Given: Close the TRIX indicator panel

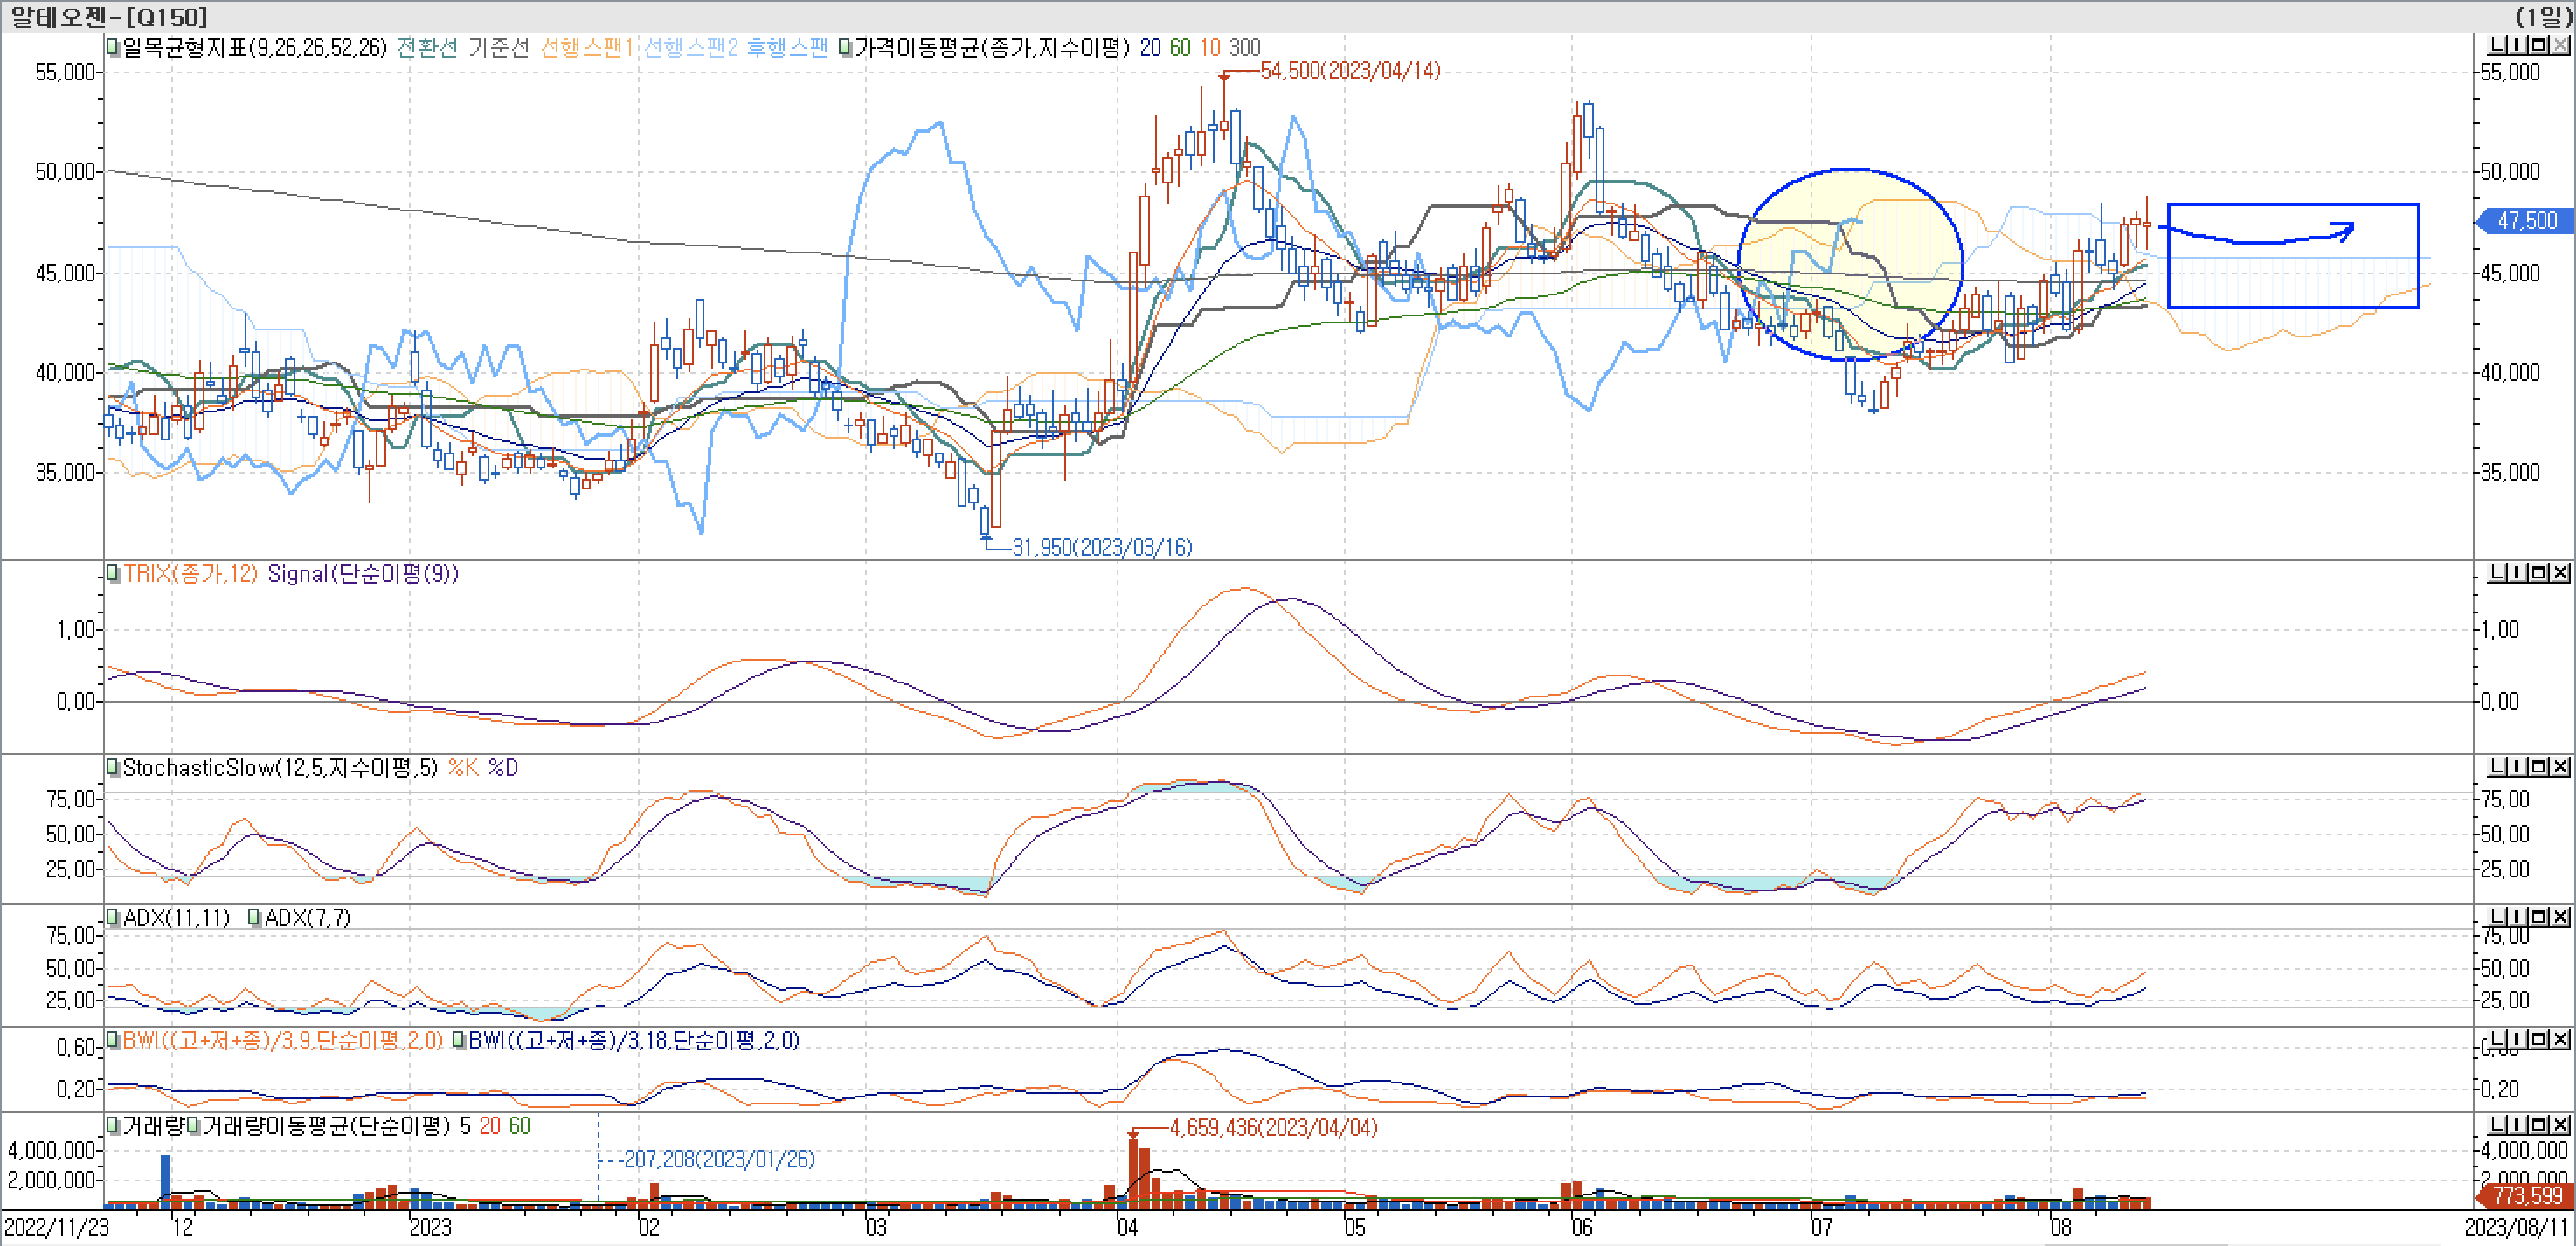Looking at the screenshot, I should [x=2560, y=572].
